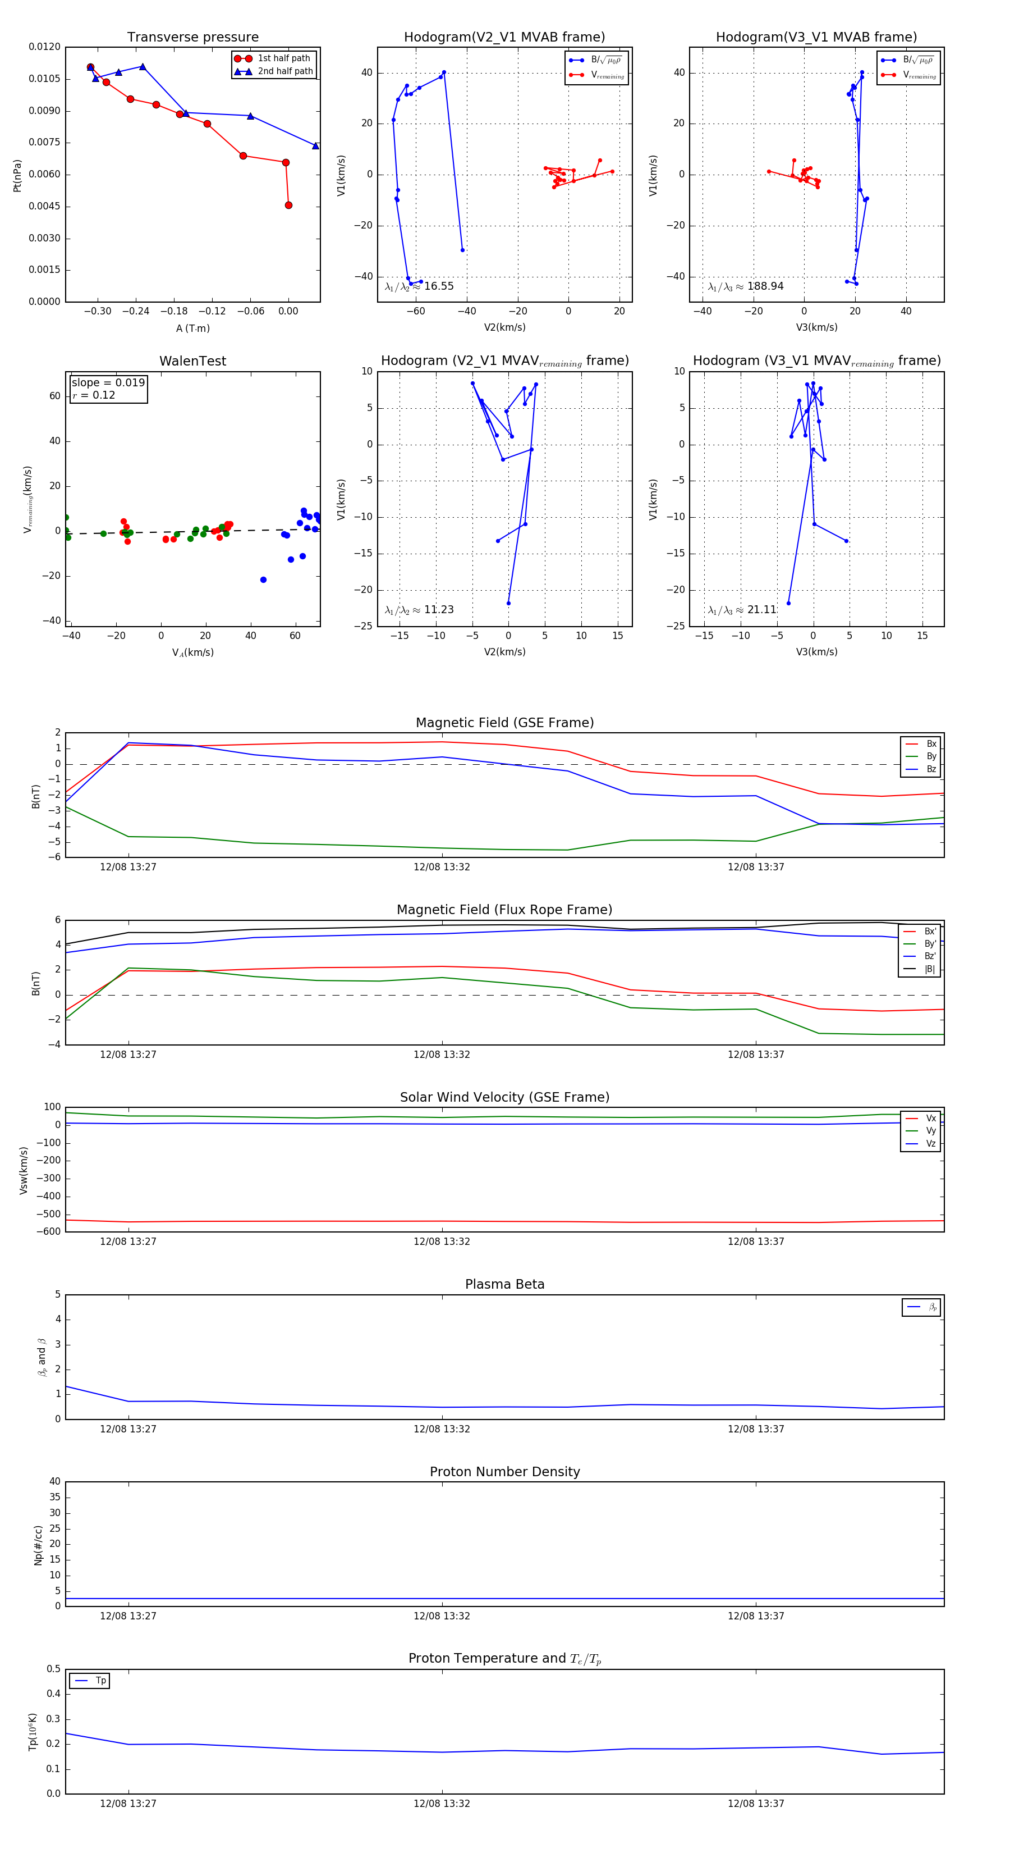Click the eigenvalue ratio text '16.55'
1010x1853 pixels.
[438, 286]
